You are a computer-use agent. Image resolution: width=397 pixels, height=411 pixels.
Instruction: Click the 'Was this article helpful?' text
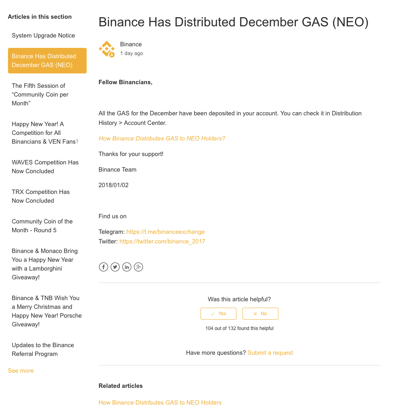[239, 299]
